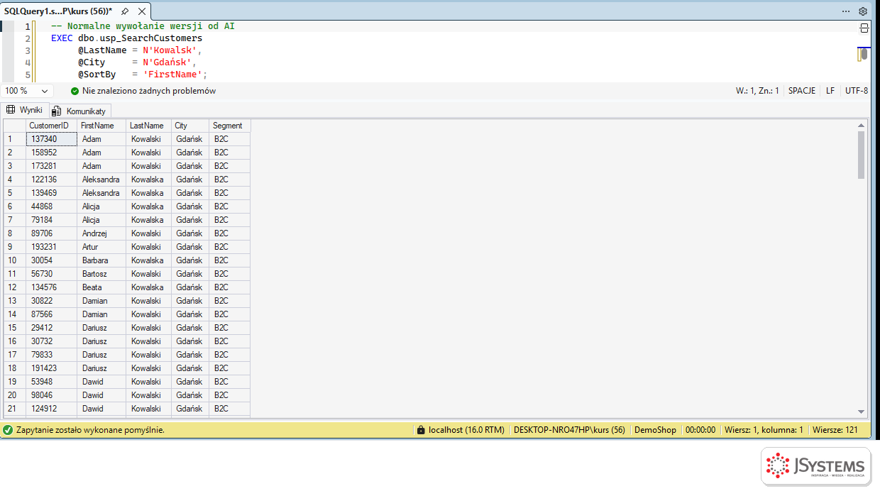Click the results scrollbar down arrow

click(x=862, y=412)
